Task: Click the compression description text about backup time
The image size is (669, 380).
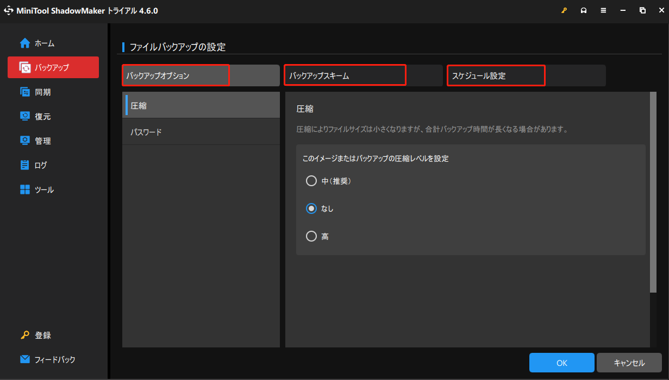Action: 432,130
